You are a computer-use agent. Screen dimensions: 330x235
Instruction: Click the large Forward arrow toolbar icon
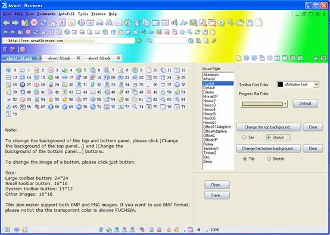(15, 23)
